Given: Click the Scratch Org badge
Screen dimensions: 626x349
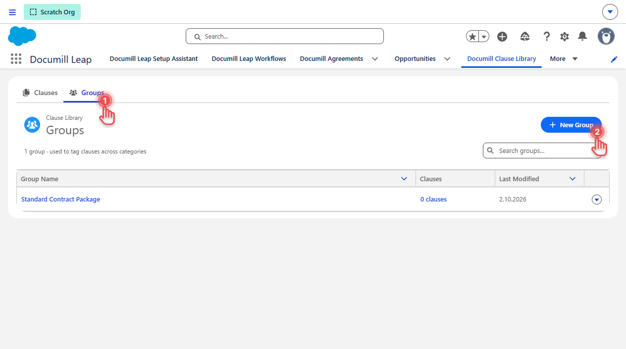Looking at the screenshot, I should (x=52, y=12).
